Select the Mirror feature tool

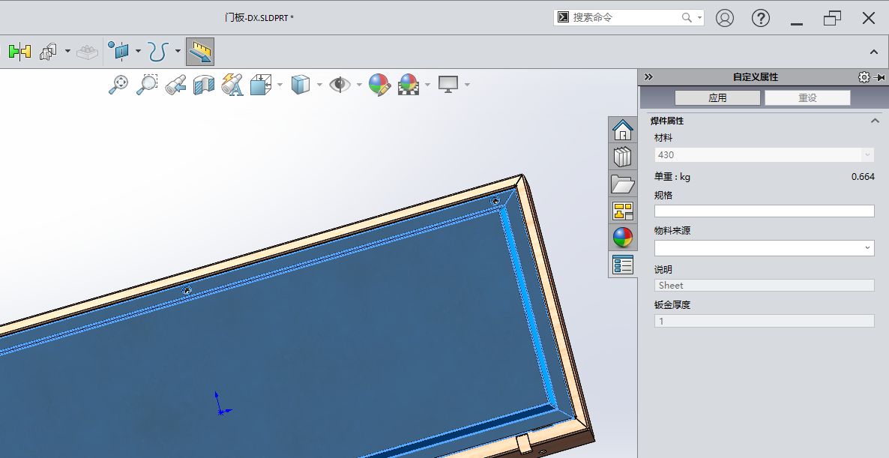(x=19, y=52)
